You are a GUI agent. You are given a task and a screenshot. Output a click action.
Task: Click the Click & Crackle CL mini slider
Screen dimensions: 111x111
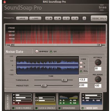coord(47,98)
